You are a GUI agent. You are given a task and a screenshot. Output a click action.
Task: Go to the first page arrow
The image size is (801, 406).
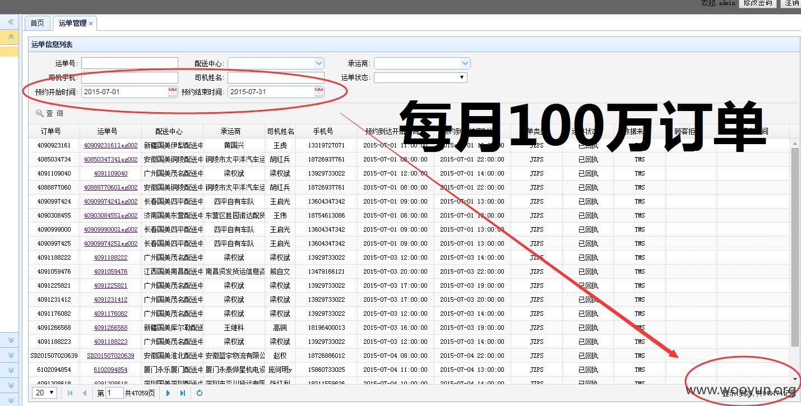point(70,393)
